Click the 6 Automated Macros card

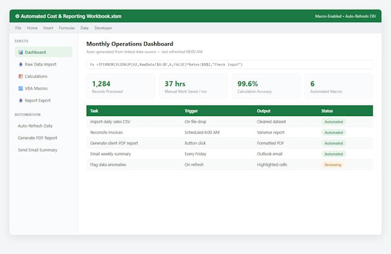339,86
